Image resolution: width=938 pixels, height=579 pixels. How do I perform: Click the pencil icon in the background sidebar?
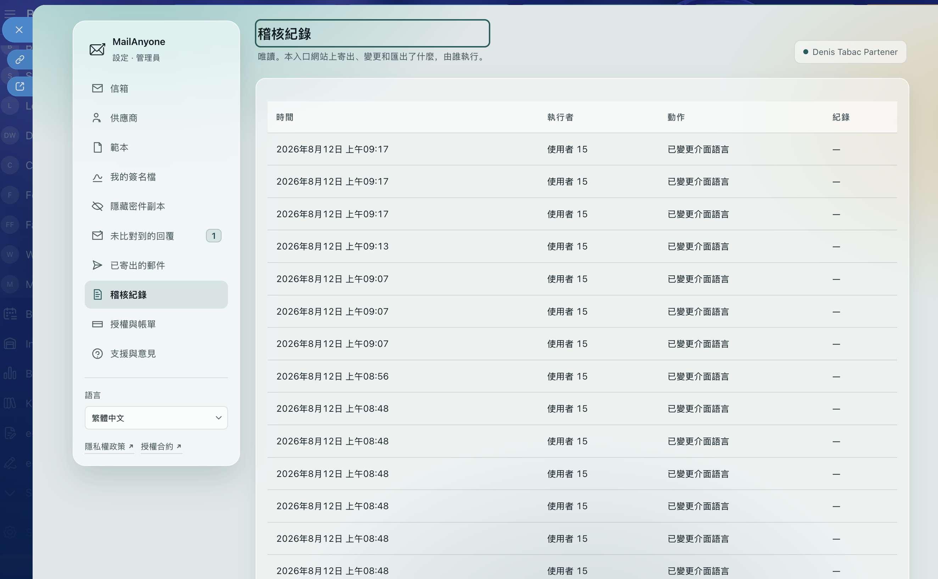[10, 463]
